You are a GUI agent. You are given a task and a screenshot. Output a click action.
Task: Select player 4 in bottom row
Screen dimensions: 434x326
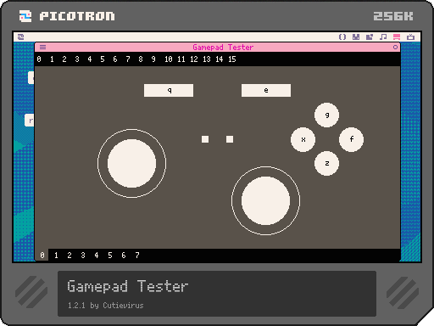click(97, 256)
